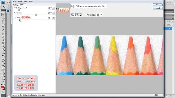Open the View menu
Viewport: 175px width, 98px height.
click(x=25, y=1)
